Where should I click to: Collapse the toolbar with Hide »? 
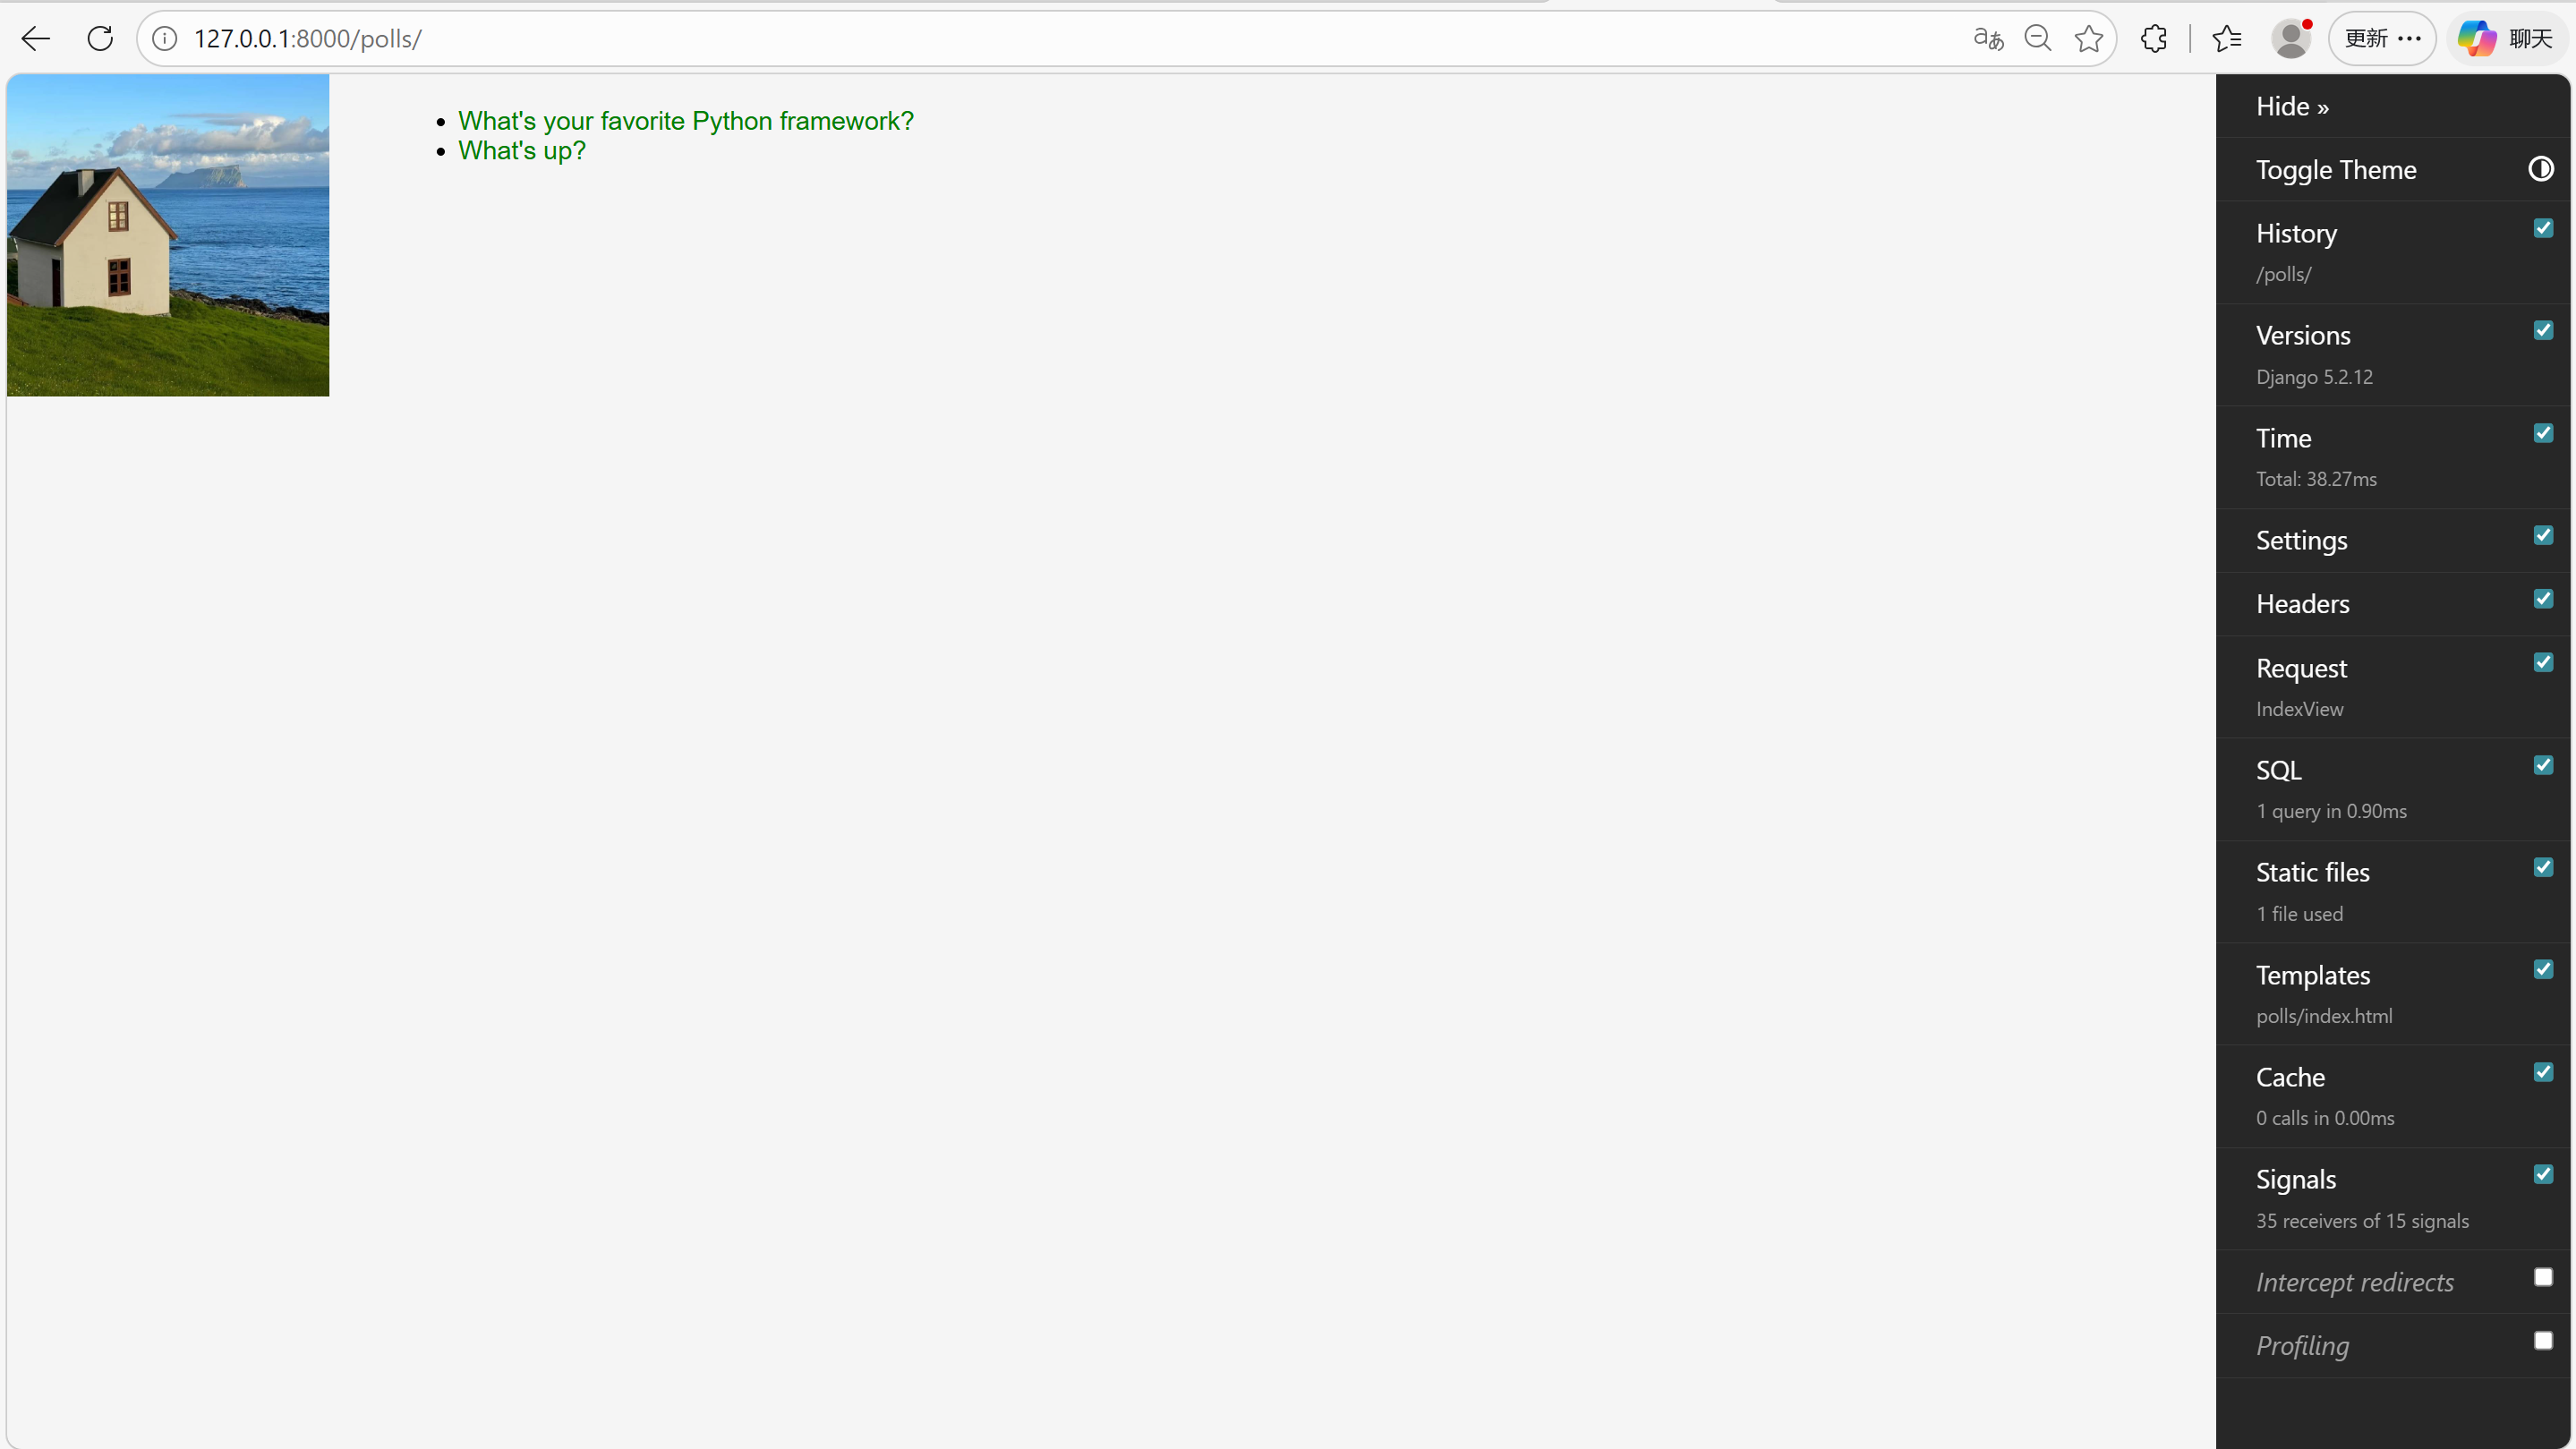(2292, 106)
